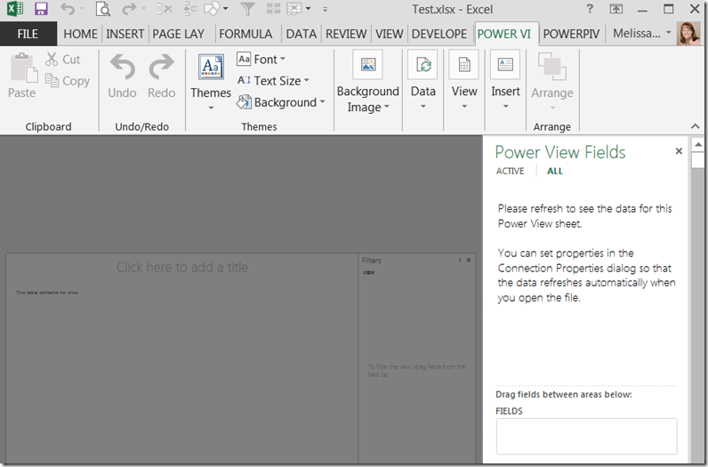Click the Cut scissors button

62,60
